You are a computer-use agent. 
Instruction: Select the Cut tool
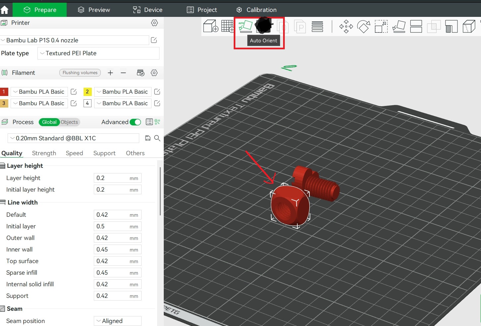tap(416, 26)
